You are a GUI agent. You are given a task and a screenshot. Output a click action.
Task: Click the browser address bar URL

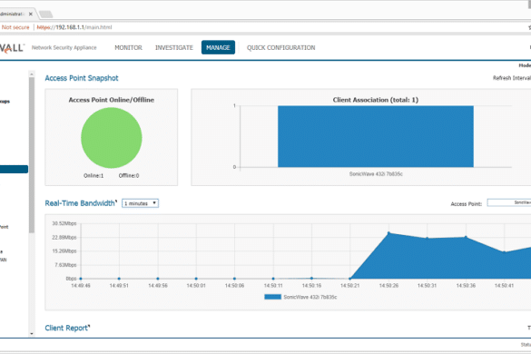[74, 27]
